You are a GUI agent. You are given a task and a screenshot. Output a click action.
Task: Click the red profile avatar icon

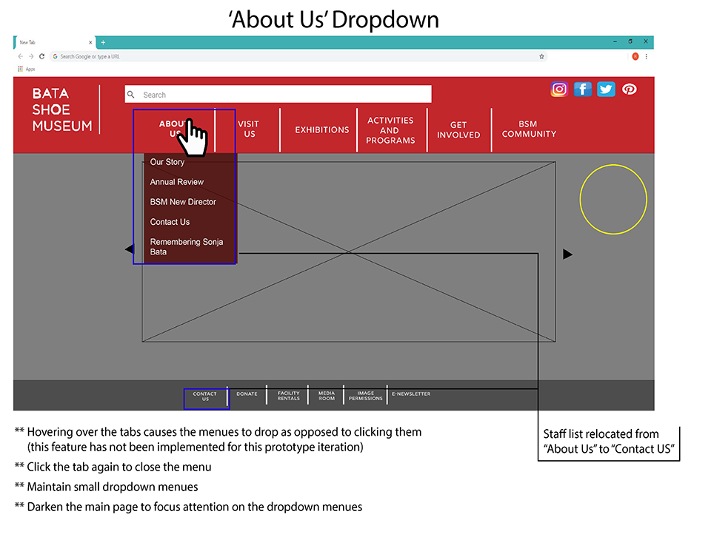point(635,57)
